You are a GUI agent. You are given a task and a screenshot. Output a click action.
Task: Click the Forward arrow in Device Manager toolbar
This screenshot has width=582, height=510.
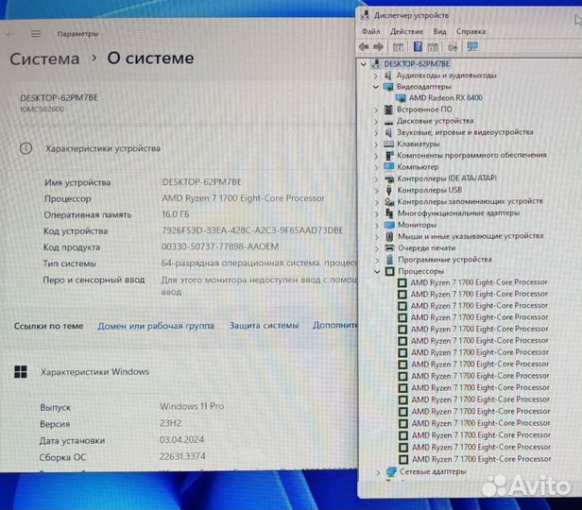tap(378, 46)
